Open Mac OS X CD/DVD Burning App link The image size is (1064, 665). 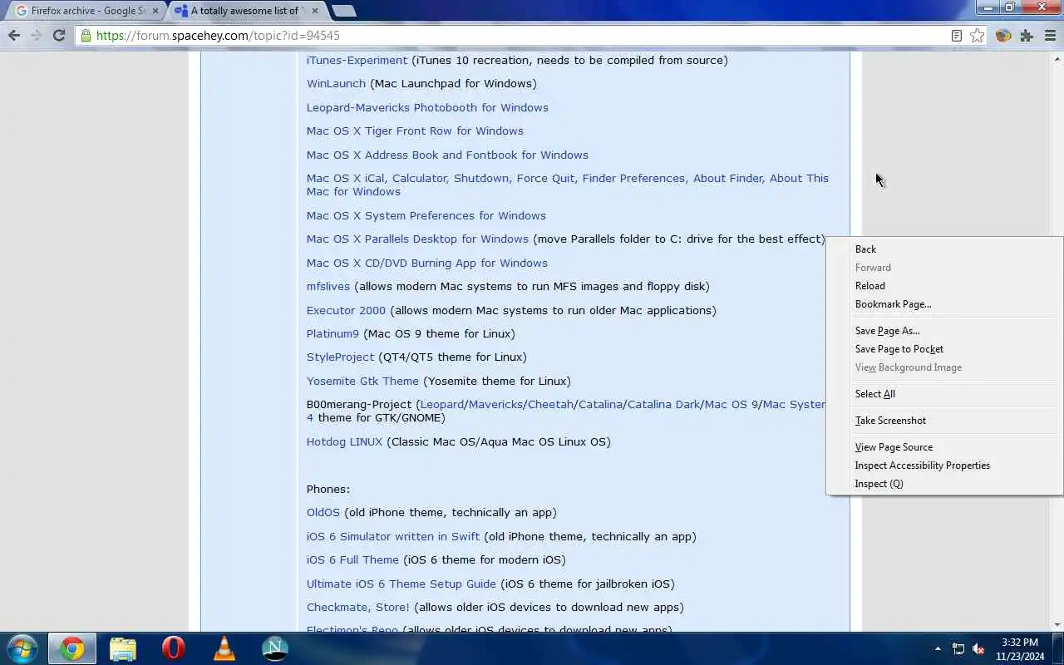[426, 263]
